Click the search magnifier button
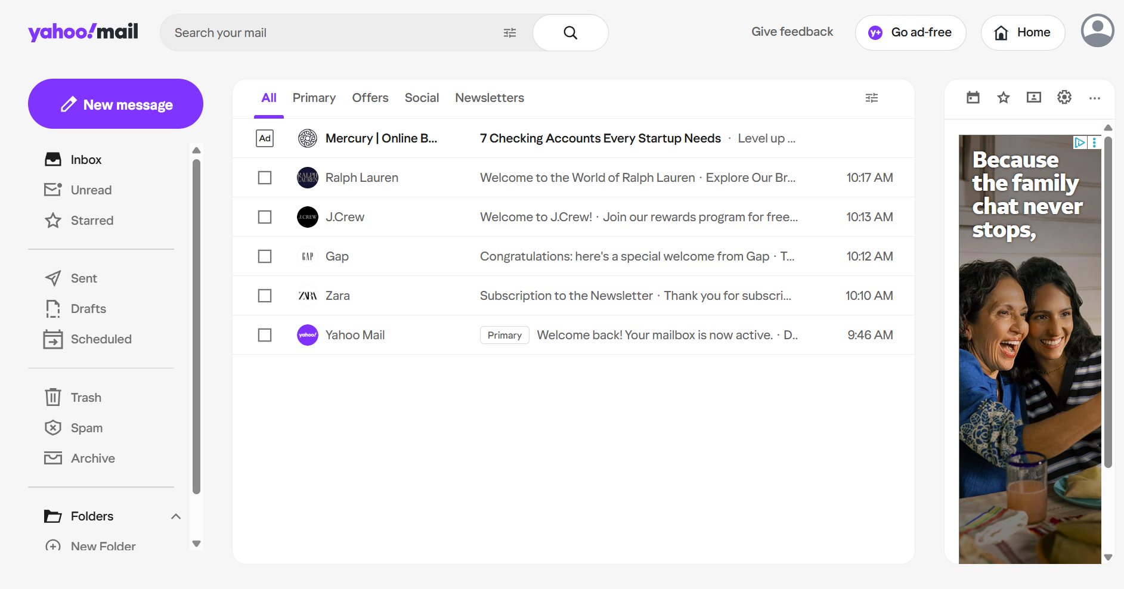This screenshot has width=1124, height=589. [x=570, y=33]
